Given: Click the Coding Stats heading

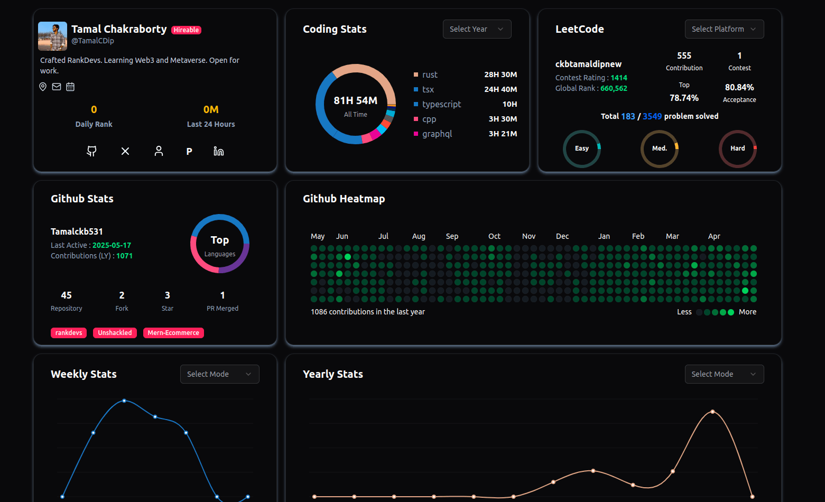Looking at the screenshot, I should [x=335, y=29].
